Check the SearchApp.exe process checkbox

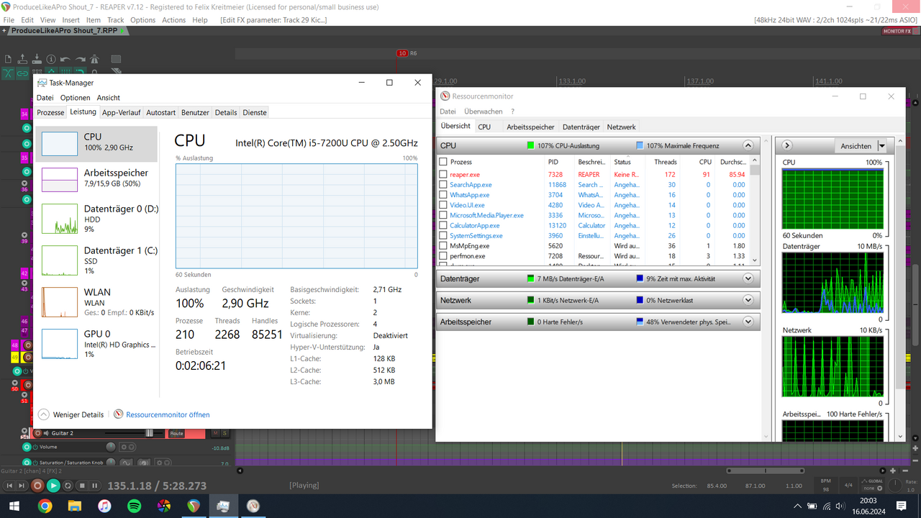pos(443,185)
